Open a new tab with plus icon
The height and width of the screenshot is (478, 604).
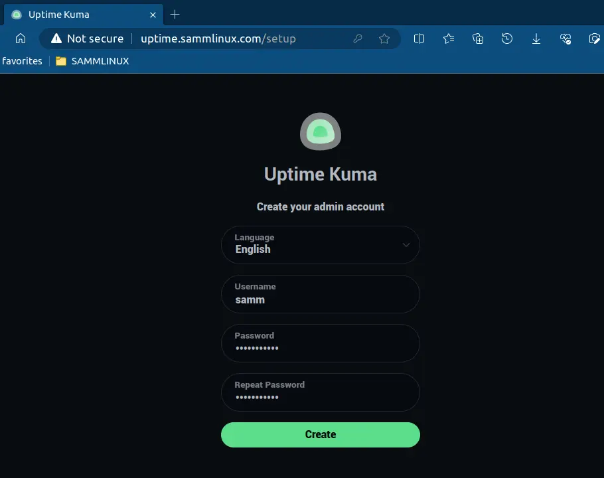click(175, 15)
